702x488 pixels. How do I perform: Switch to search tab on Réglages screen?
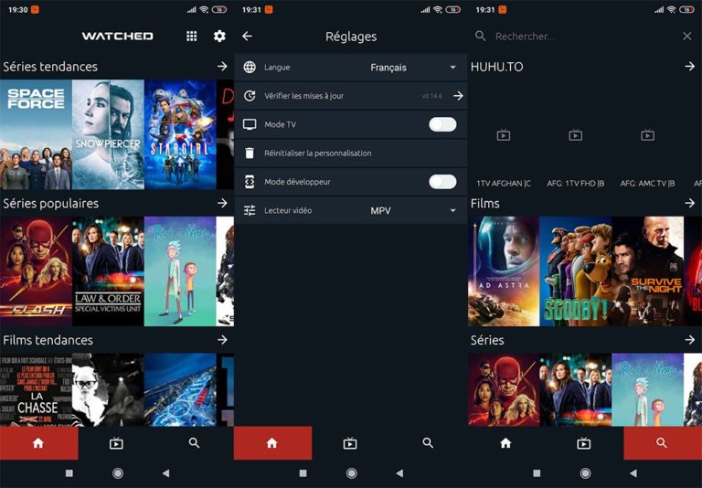pos(428,443)
